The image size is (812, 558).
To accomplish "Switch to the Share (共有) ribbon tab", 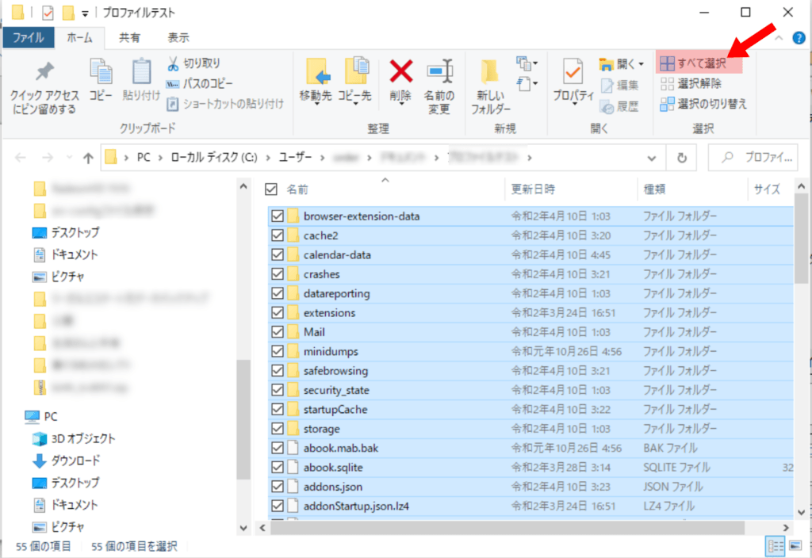I will pyautogui.click(x=129, y=37).
